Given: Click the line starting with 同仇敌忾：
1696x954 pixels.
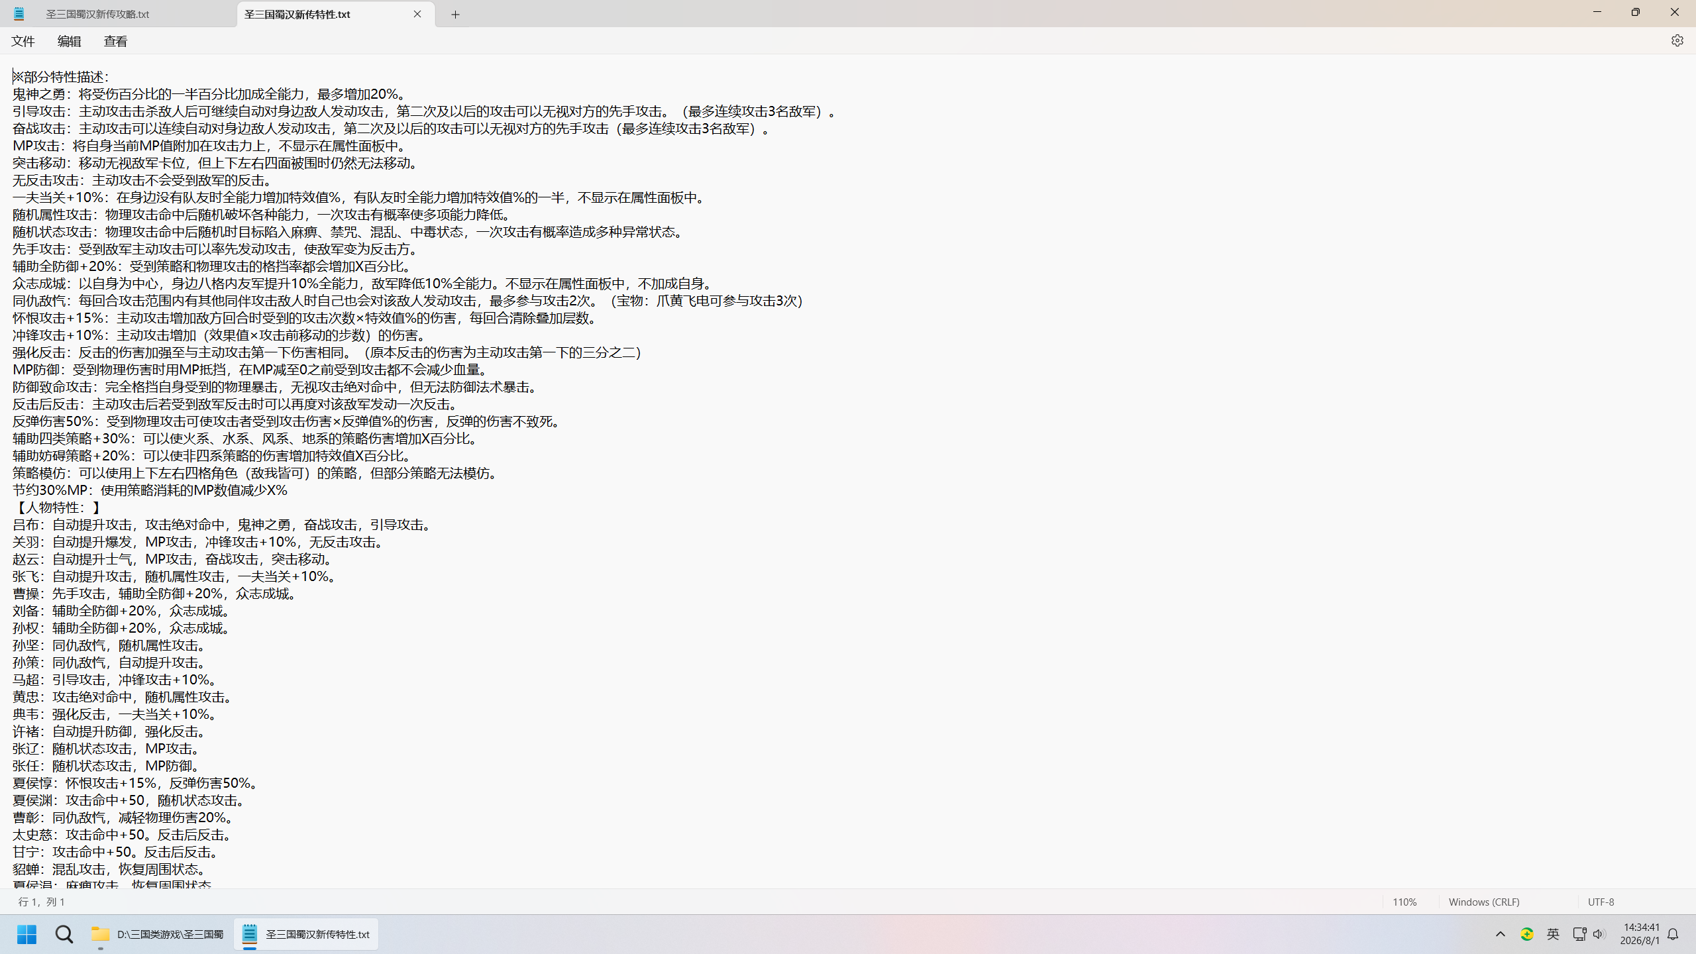Looking at the screenshot, I should (x=407, y=301).
